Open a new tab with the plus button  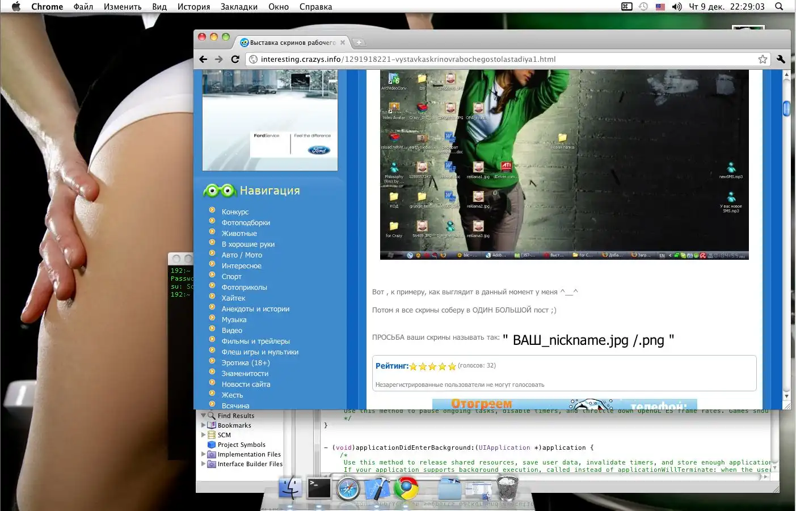click(359, 43)
